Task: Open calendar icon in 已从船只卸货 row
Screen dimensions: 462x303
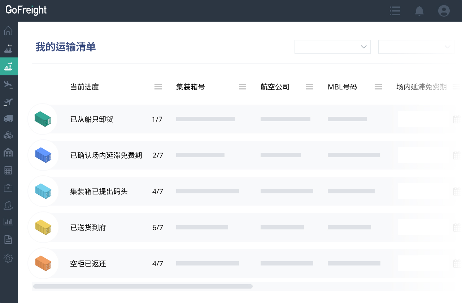Action: coord(457,119)
